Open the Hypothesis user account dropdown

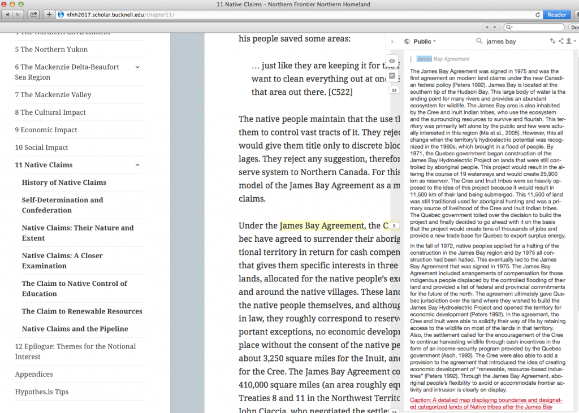pyautogui.click(x=570, y=41)
